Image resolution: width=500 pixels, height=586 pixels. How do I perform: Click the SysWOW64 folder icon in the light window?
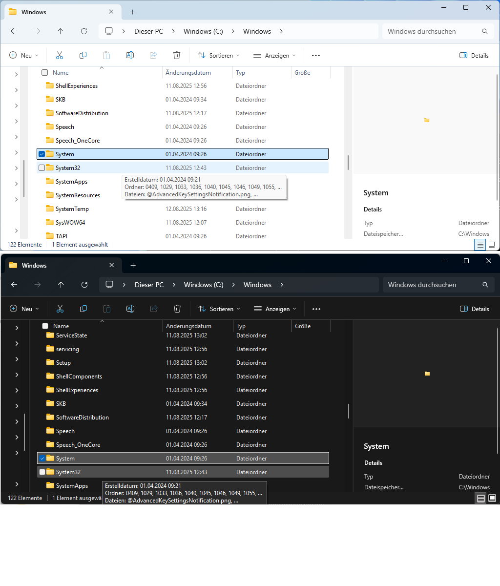[x=49, y=222]
